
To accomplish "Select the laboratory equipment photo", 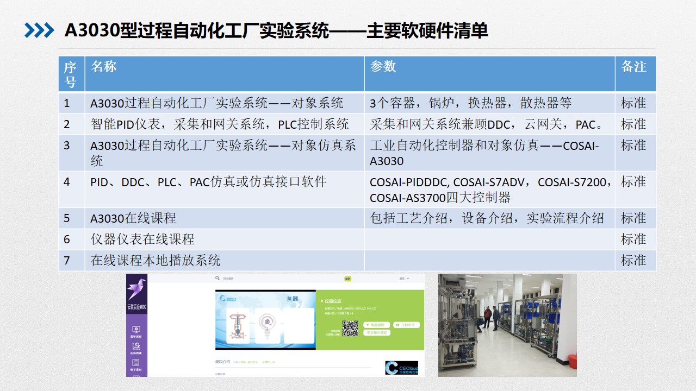I will [507, 325].
